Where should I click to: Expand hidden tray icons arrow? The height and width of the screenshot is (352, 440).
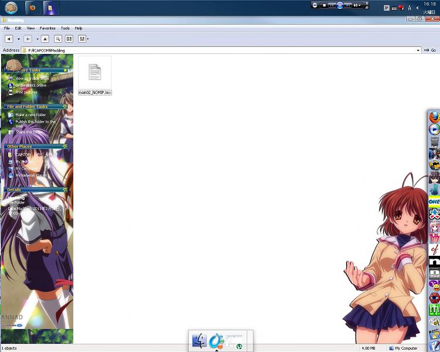tap(417, 8)
